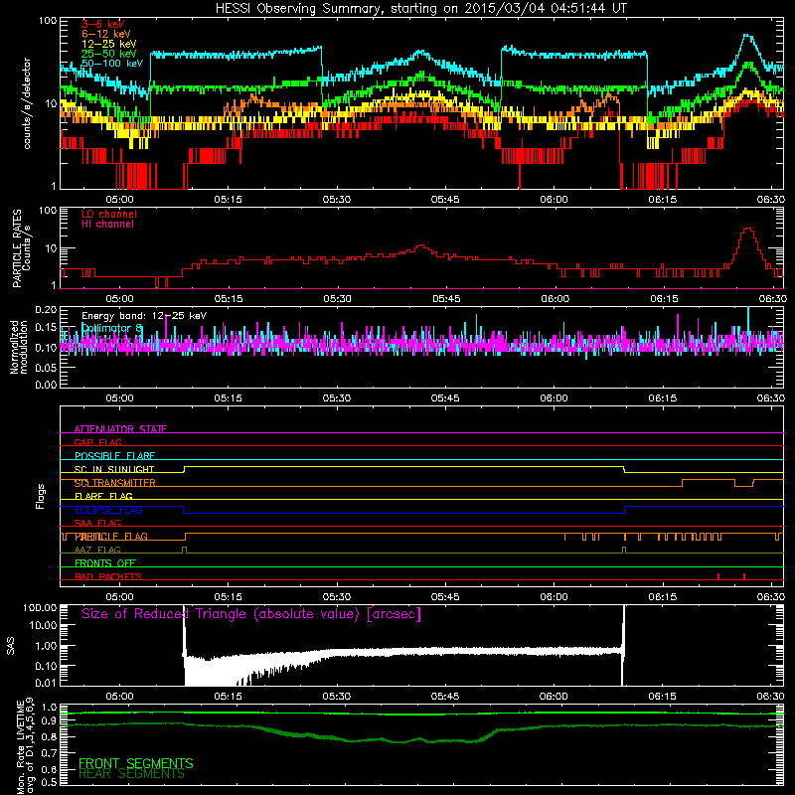This screenshot has width=795, height=795.
Task: Select the orange 'SC TRANSMITTER' label
Action: (115, 483)
